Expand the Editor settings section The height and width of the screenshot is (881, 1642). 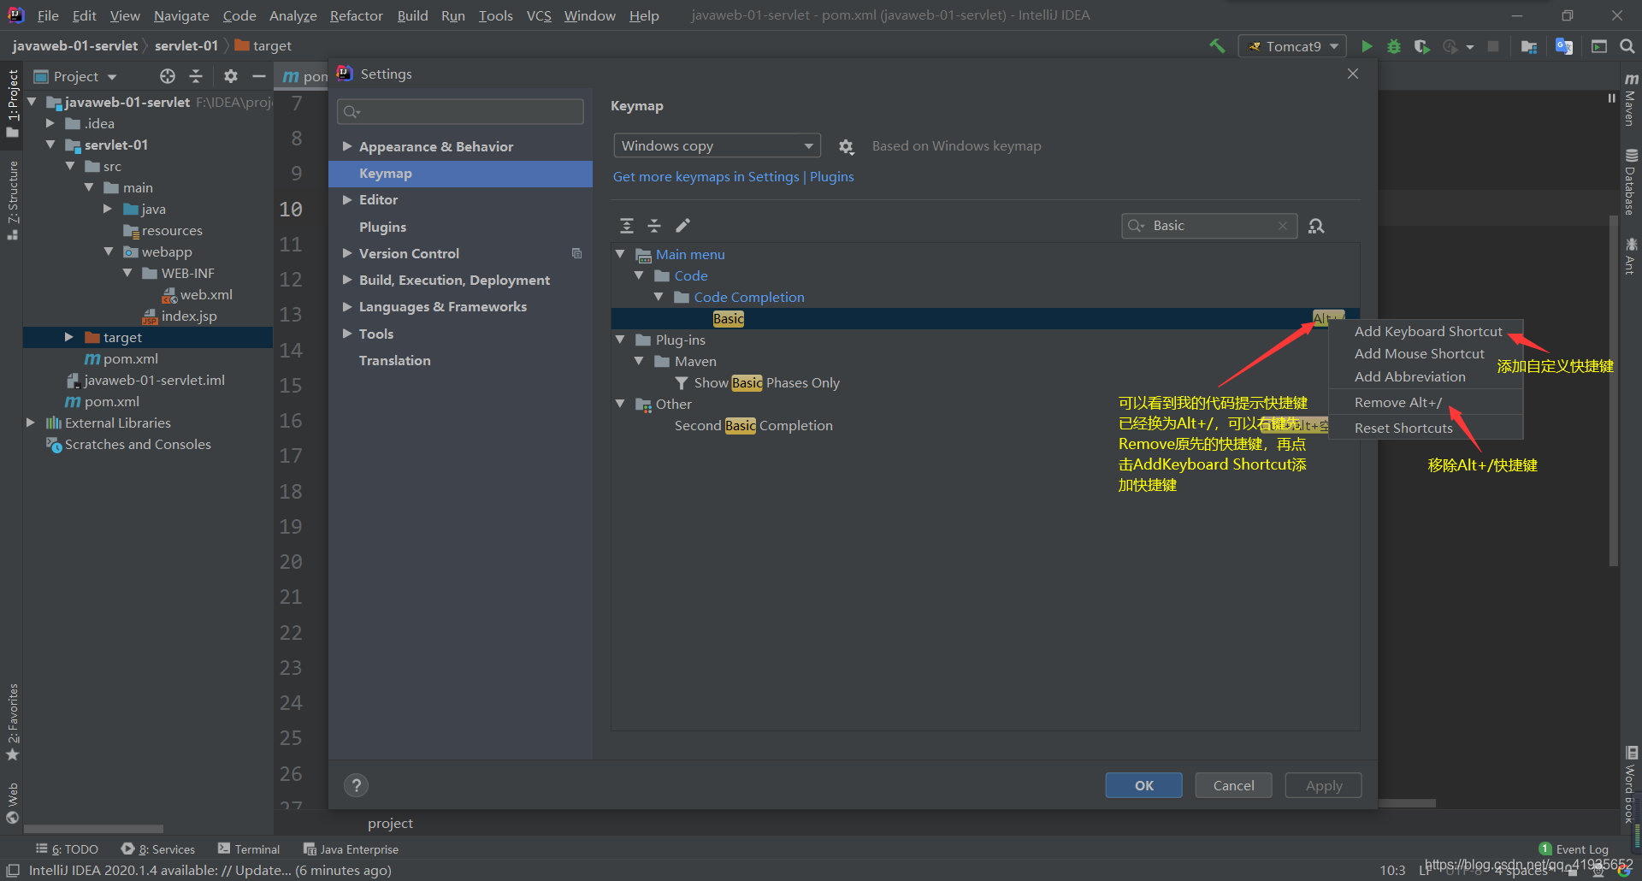point(347,199)
